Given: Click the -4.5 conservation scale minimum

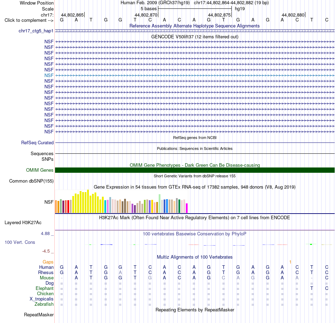Looking at the screenshot, I should (x=46, y=251).
